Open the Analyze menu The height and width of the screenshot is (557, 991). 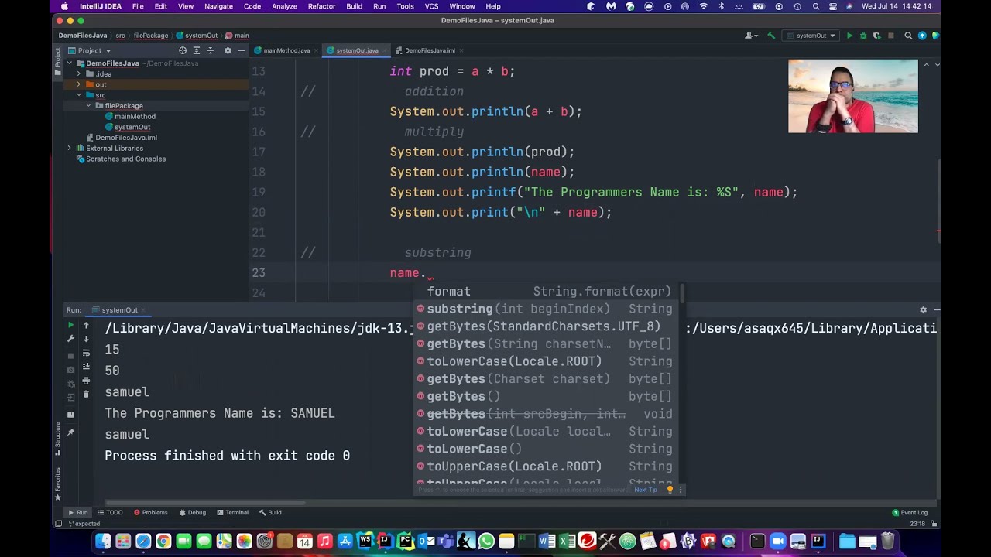[284, 6]
